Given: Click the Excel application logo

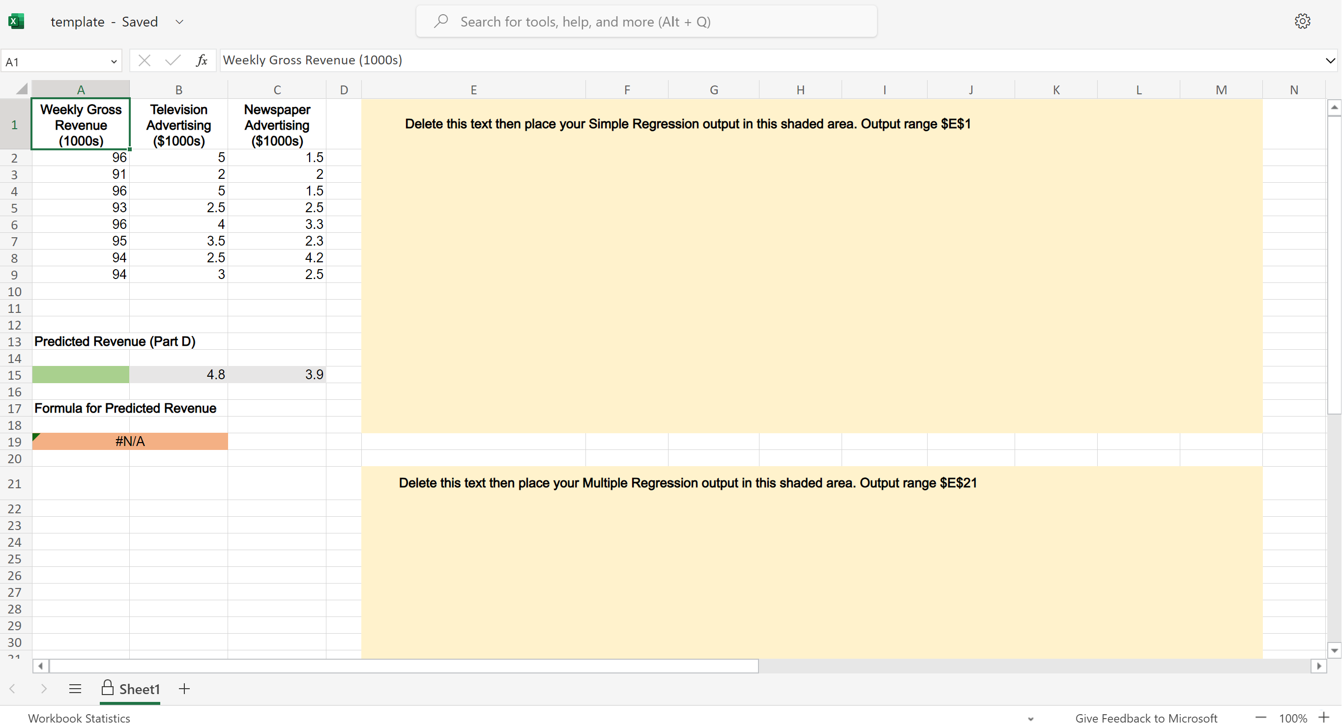Looking at the screenshot, I should 16,21.
